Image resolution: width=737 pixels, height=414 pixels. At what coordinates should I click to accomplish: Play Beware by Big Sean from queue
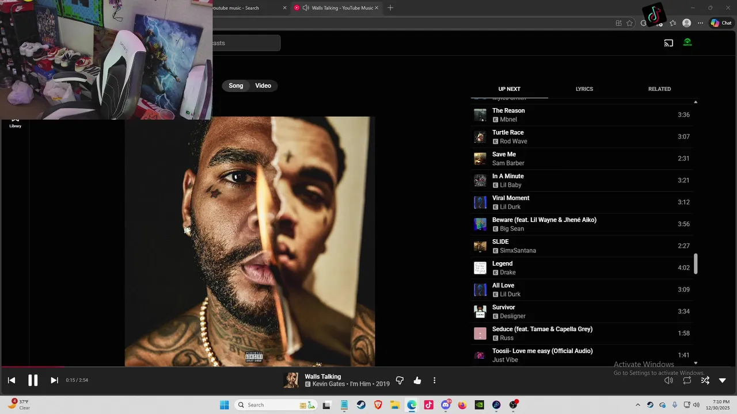coord(583,224)
